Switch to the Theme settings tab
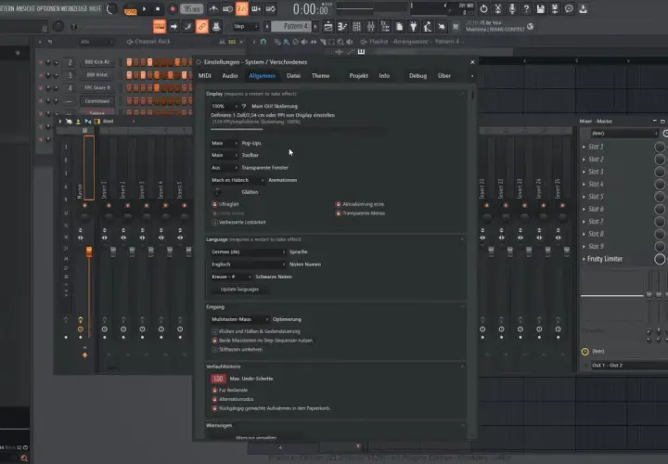Image resolution: width=668 pixels, height=464 pixels. pyautogui.click(x=320, y=76)
